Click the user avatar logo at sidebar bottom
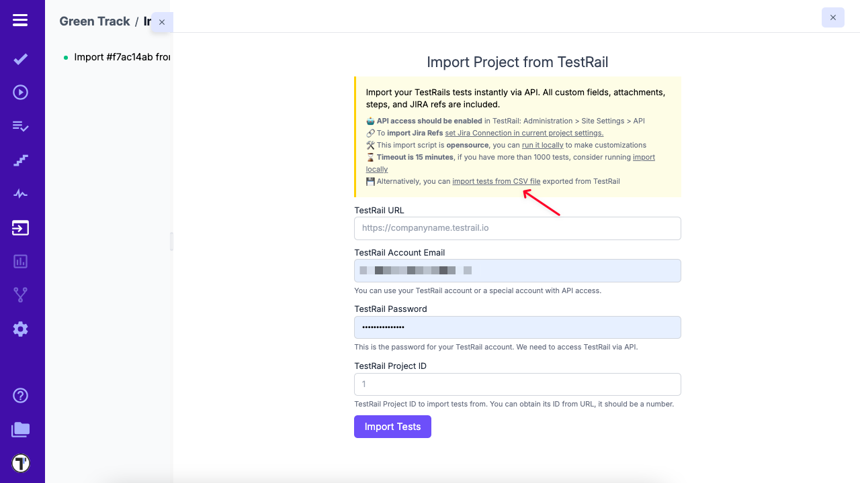This screenshot has height=483, width=860. point(20,463)
